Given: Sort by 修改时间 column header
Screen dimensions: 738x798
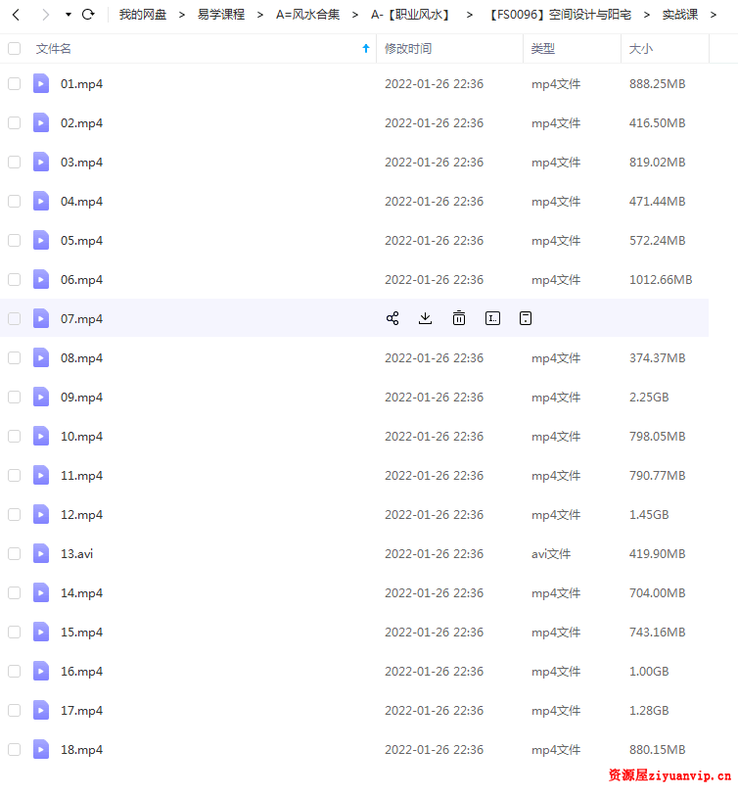Looking at the screenshot, I should 408,49.
